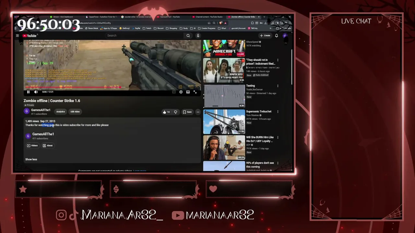415x233 pixels.
Task: Seek using the red video progress bar
Action: 112,87
